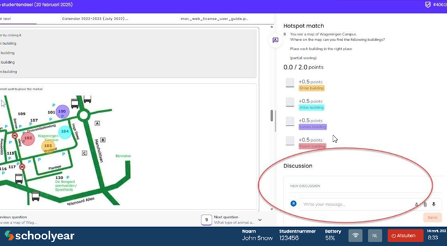
Task: Switch to the mac_web_license_user_guide tab
Action: point(214,19)
